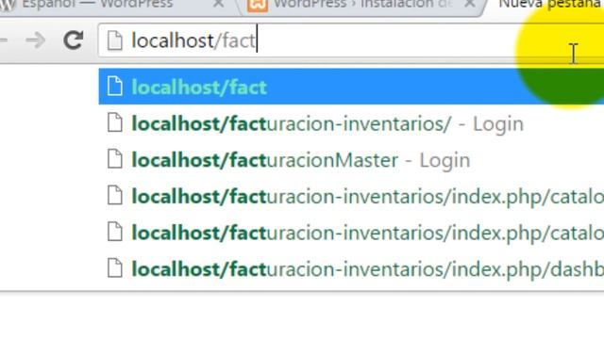Open suggestion localhost/facturacion-inventarios/ - Login
This screenshot has height=339, width=604.
click(x=351, y=123)
